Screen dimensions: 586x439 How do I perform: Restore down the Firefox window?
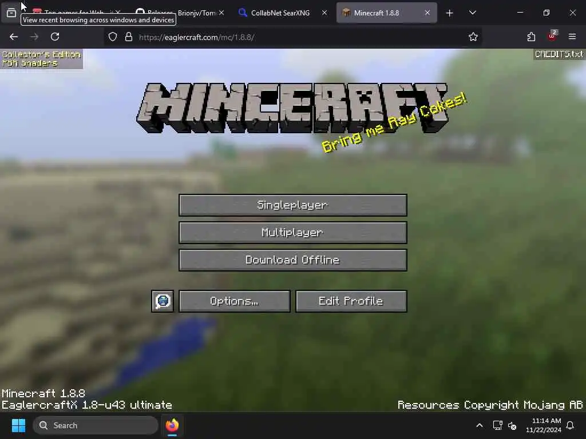click(546, 13)
